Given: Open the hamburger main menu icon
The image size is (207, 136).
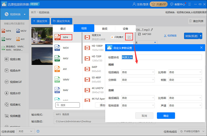Looking at the screenshot, I should tap(189, 4).
